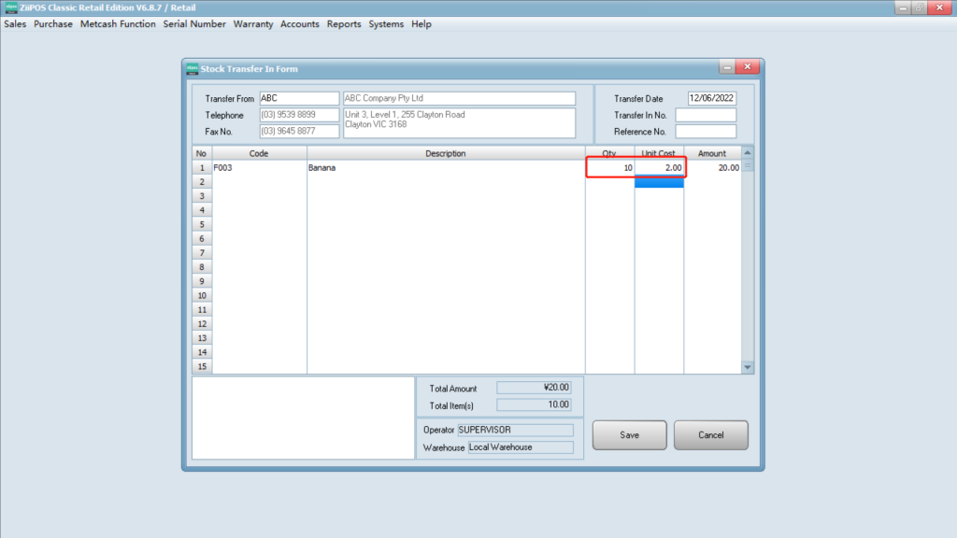Viewport: 957px width, 538px height.
Task: Click the Save button
Action: [630, 435]
